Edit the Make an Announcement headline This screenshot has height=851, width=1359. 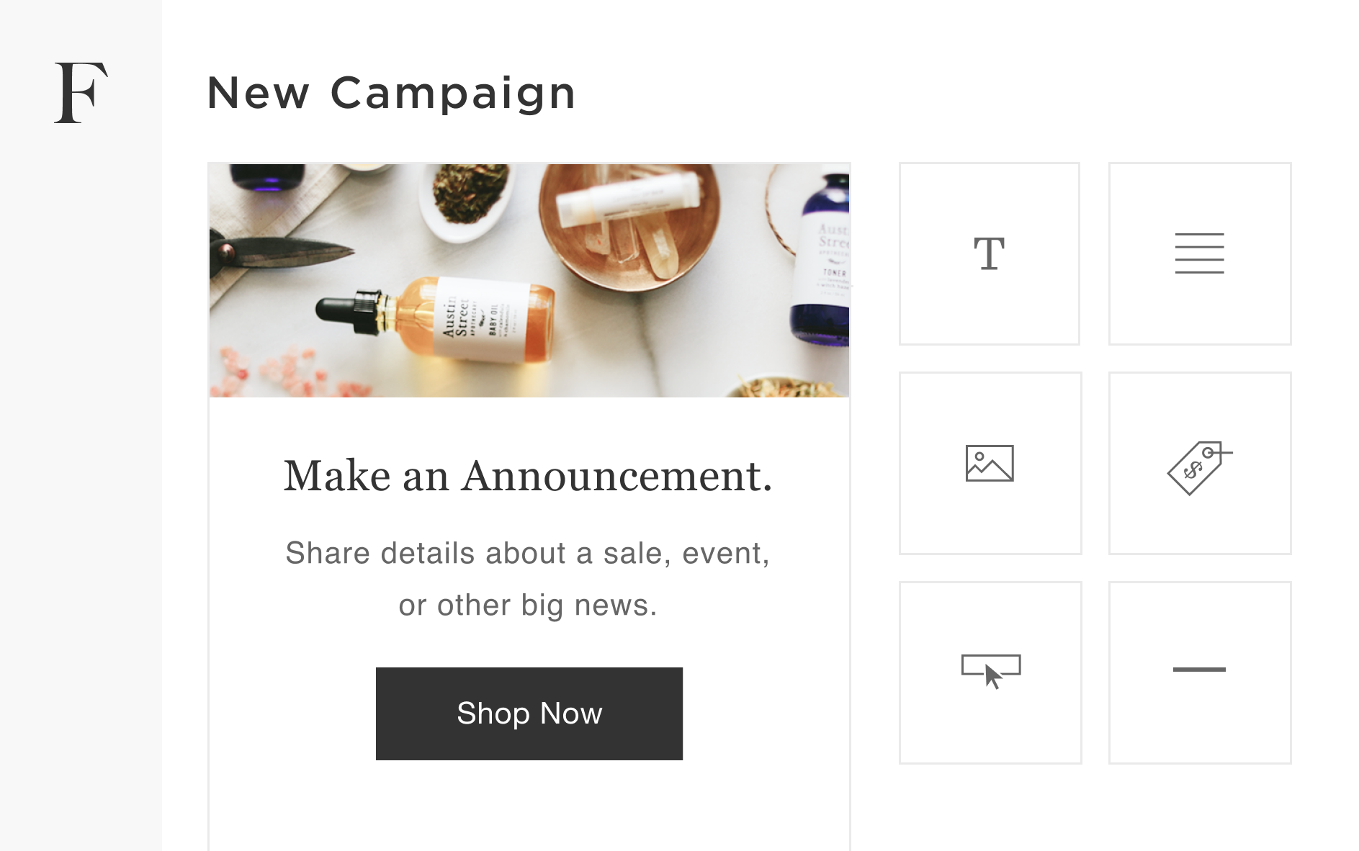coord(529,474)
